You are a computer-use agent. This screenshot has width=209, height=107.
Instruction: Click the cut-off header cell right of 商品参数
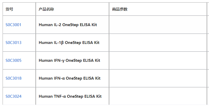coord(208,9)
